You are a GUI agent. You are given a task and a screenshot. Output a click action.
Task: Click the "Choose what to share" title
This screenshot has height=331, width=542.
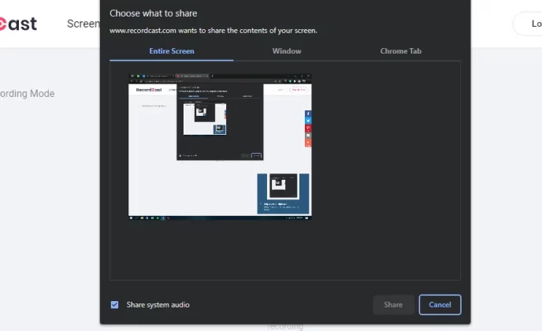pyautogui.click(x=153, y=13)
